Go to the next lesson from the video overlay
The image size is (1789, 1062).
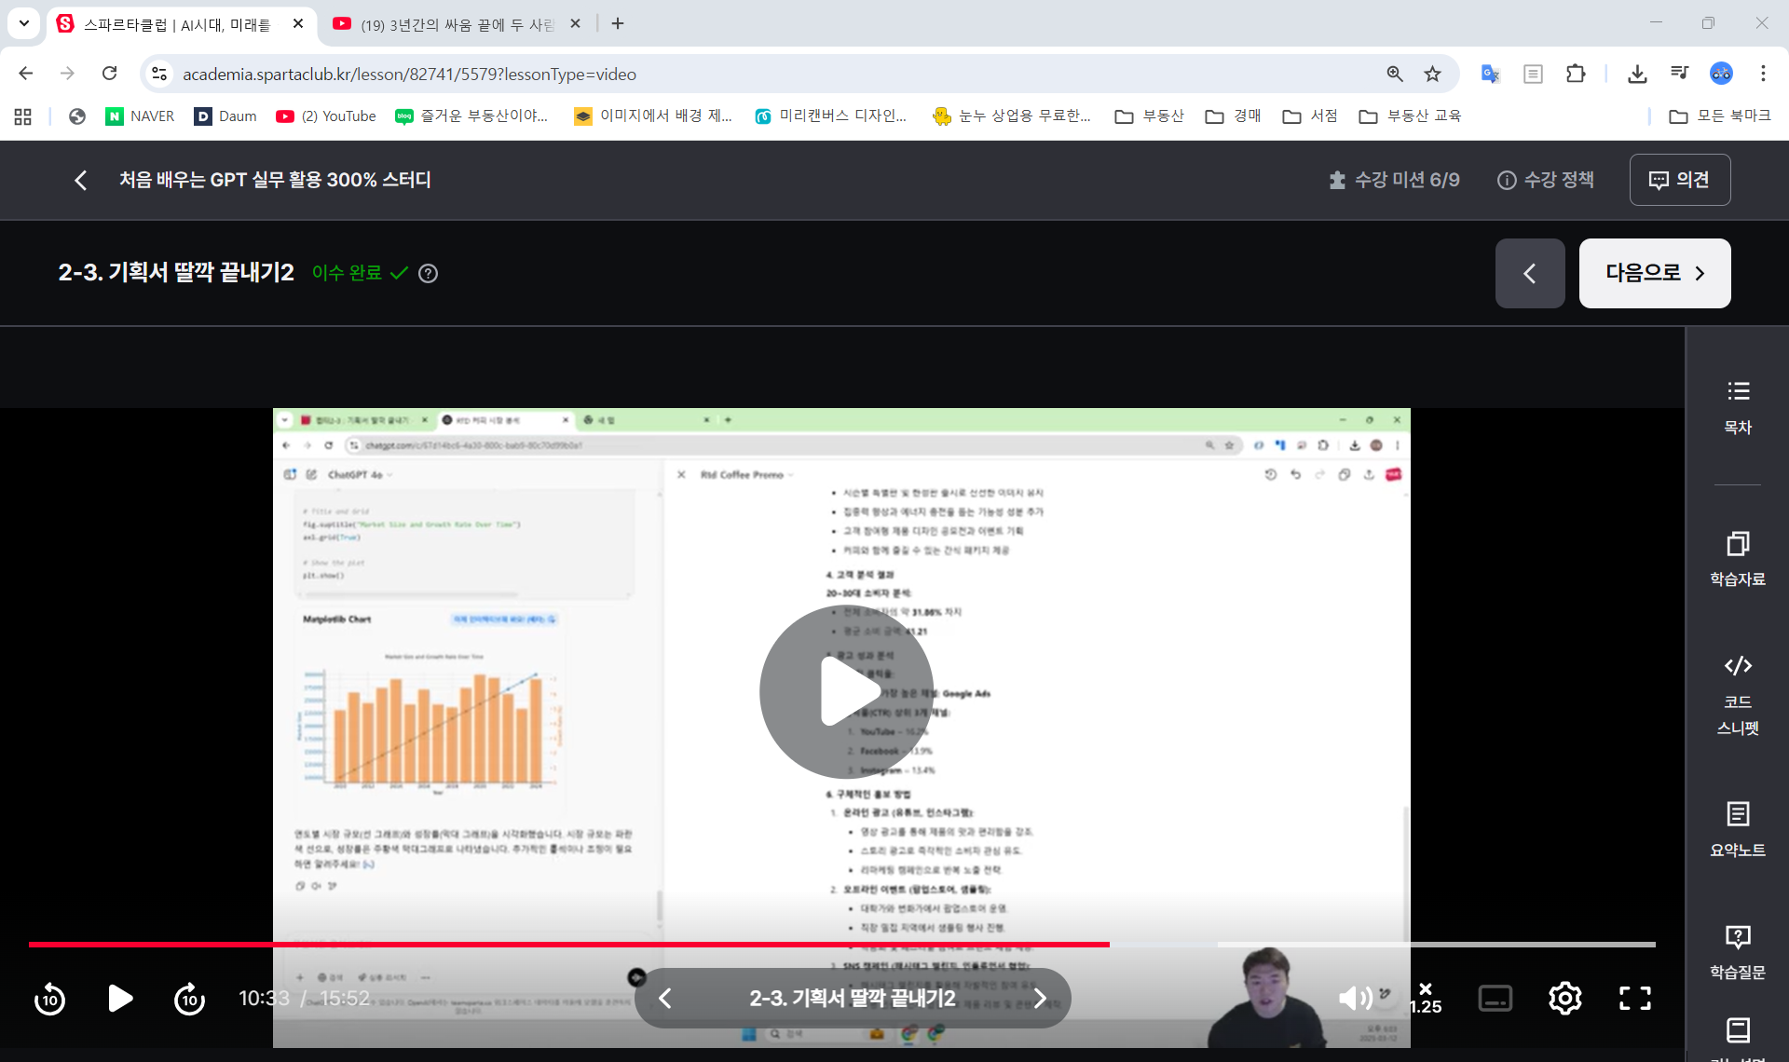(x=1040, y=999)
